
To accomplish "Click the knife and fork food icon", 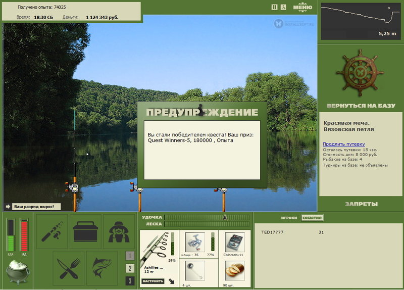I will pyautogui.click(x=69, y=268).
